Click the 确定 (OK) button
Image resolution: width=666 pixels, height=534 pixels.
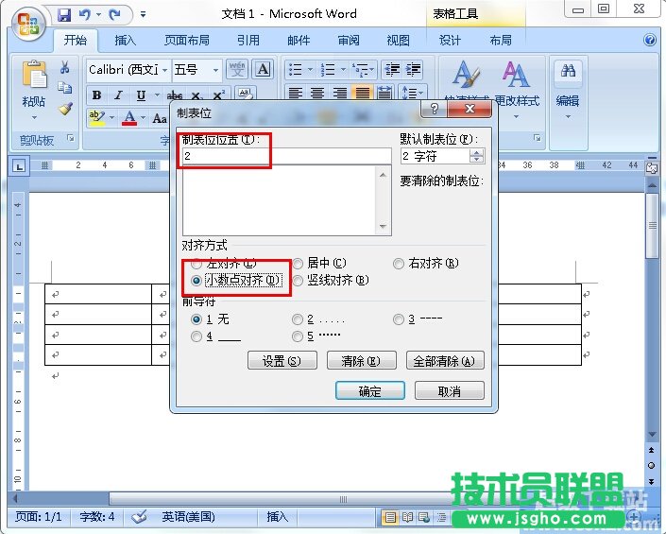tap(369, 391)
